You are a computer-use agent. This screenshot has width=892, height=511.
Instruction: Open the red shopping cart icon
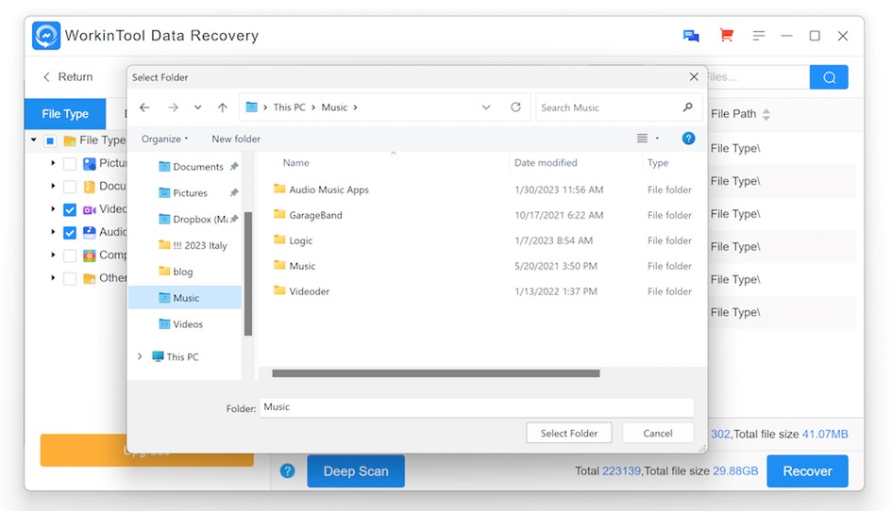tap(727, 35)
